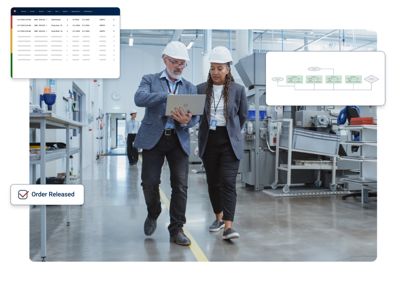394x291 pixels.
Task: Open the Execution menu
Action: pos(33,12)
